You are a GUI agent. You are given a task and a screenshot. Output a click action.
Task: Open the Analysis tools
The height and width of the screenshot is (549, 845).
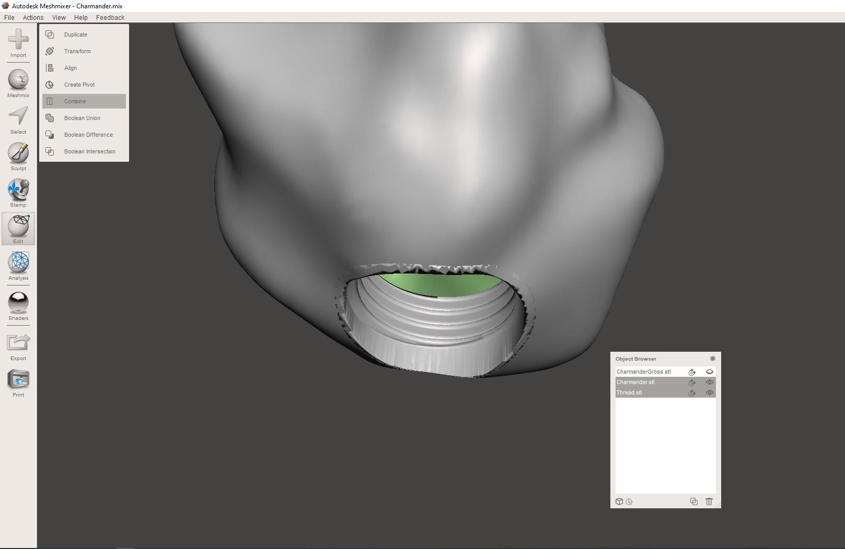[x=18, y=266]
